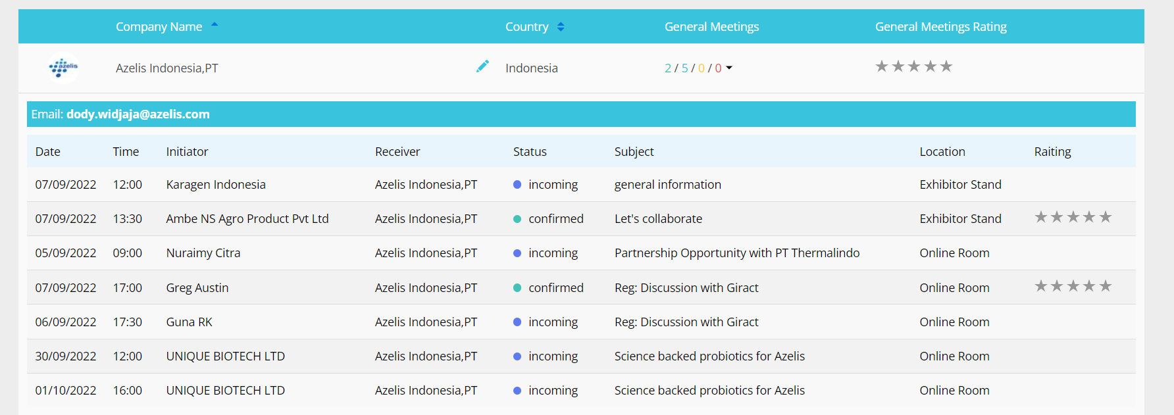Screen dimensions: 1174x415
Task: Toggle the Country column sort arrows
Action: 561,27
